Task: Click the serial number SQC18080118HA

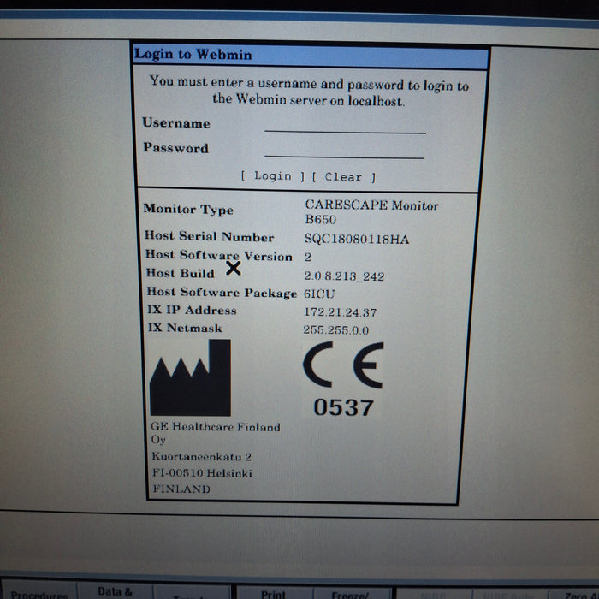Action: tap(357, 239)
